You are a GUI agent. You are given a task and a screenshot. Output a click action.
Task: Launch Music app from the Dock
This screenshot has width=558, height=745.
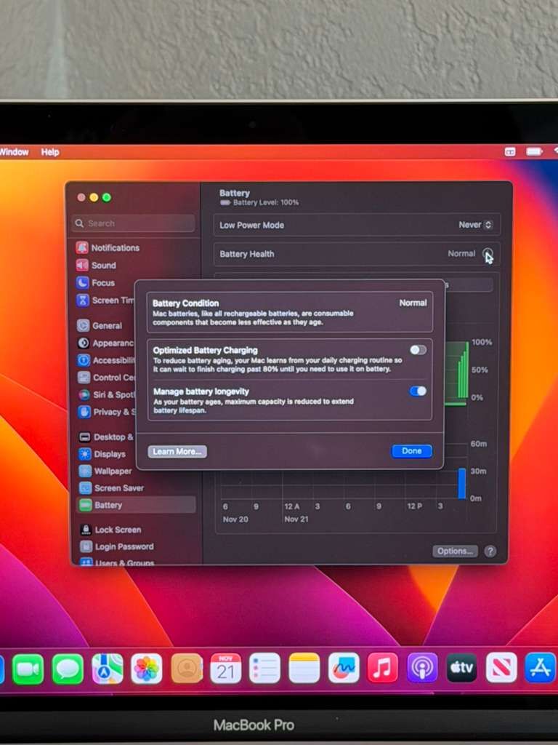coord(382,668)
